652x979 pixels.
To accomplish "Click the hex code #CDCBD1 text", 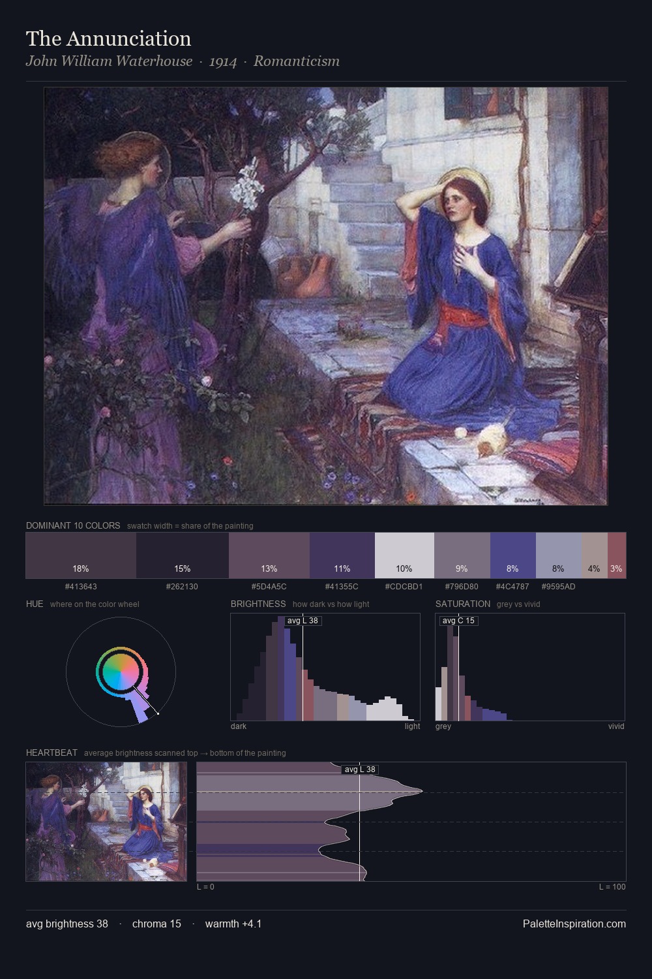I will tap(404, 586).
